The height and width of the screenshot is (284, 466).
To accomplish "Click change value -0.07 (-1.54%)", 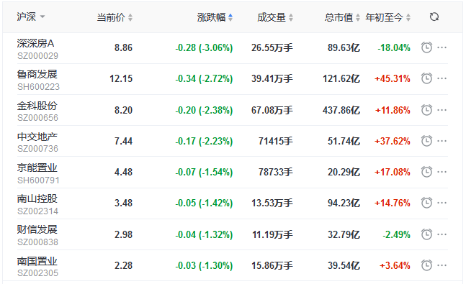I will [204, 172].
